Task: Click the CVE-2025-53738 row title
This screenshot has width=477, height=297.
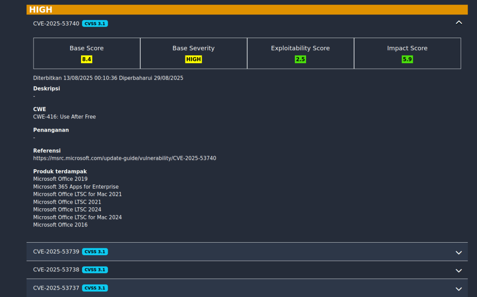Action: [56, 270]
